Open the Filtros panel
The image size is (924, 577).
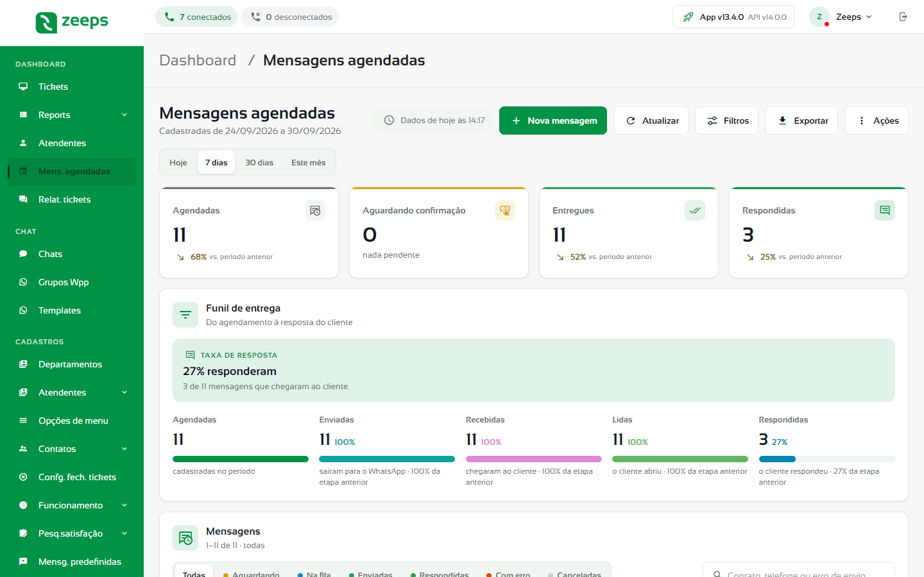727,121
